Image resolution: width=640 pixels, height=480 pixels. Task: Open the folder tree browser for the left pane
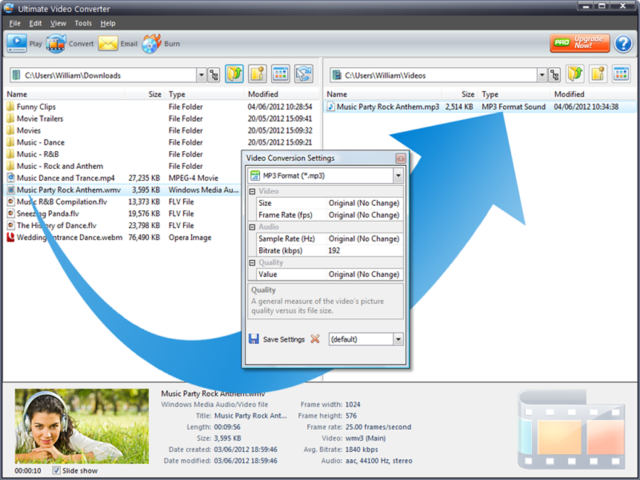(x=213, y=74)
